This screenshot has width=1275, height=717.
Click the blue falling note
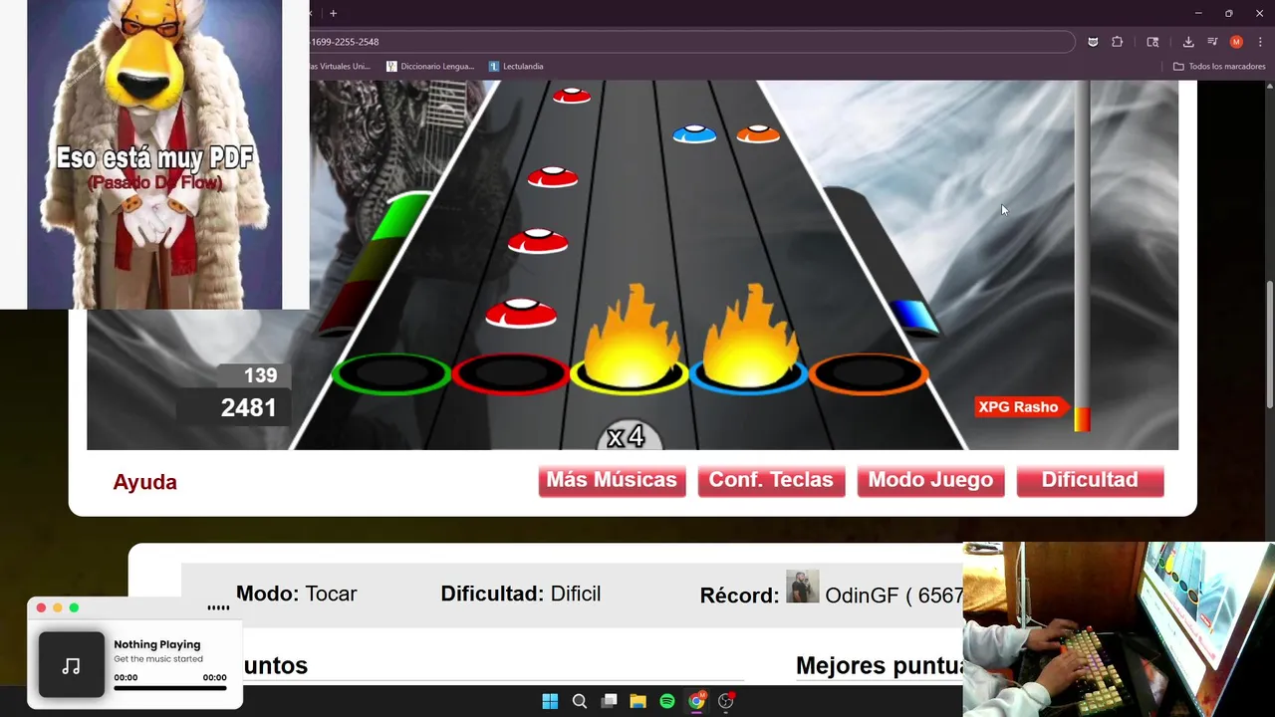[694, 133]
